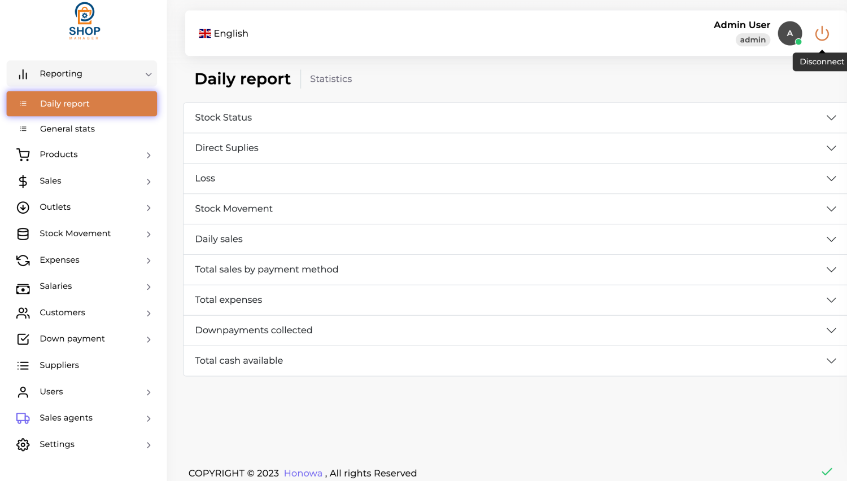Viewport: 847px width, 481px height.
Task: Click the Daily sales section title
Action: [219, 239]
